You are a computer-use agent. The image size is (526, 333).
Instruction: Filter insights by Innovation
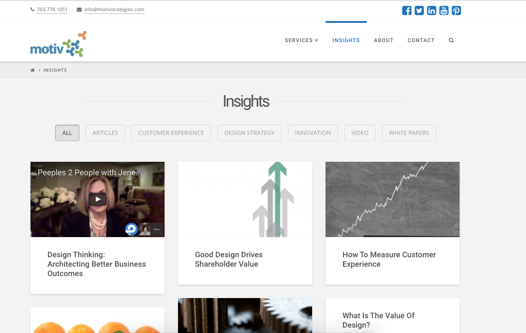point(313,133)
